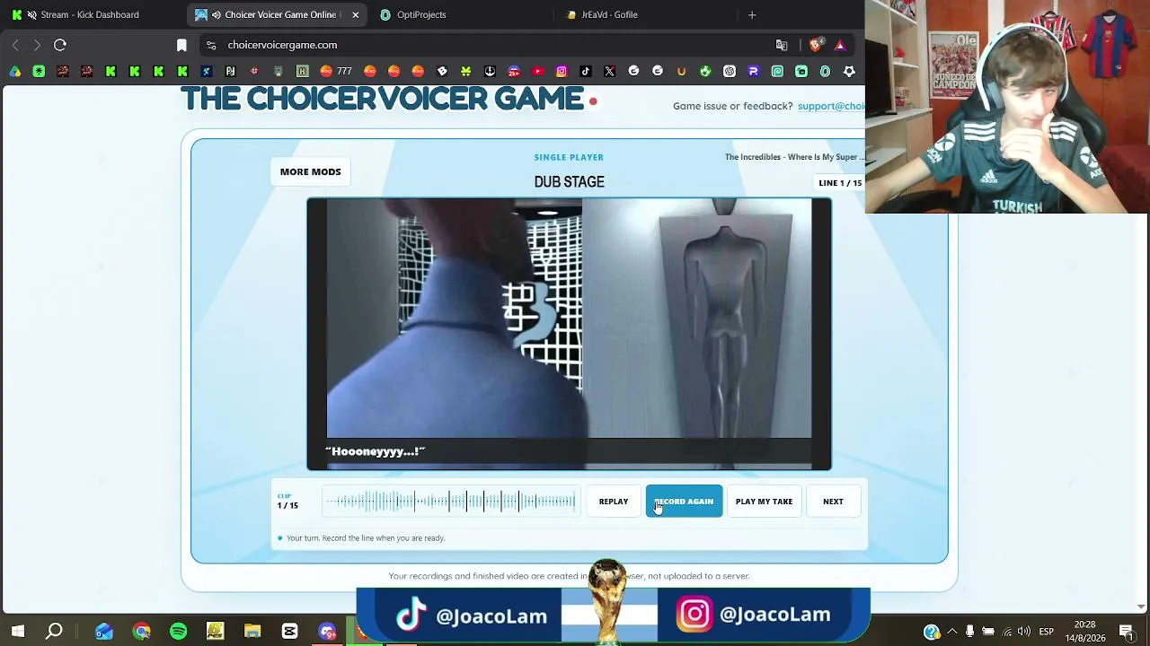Open the 777 bookmark
Screen dimensions: 1150x646
tap(335, 71)
